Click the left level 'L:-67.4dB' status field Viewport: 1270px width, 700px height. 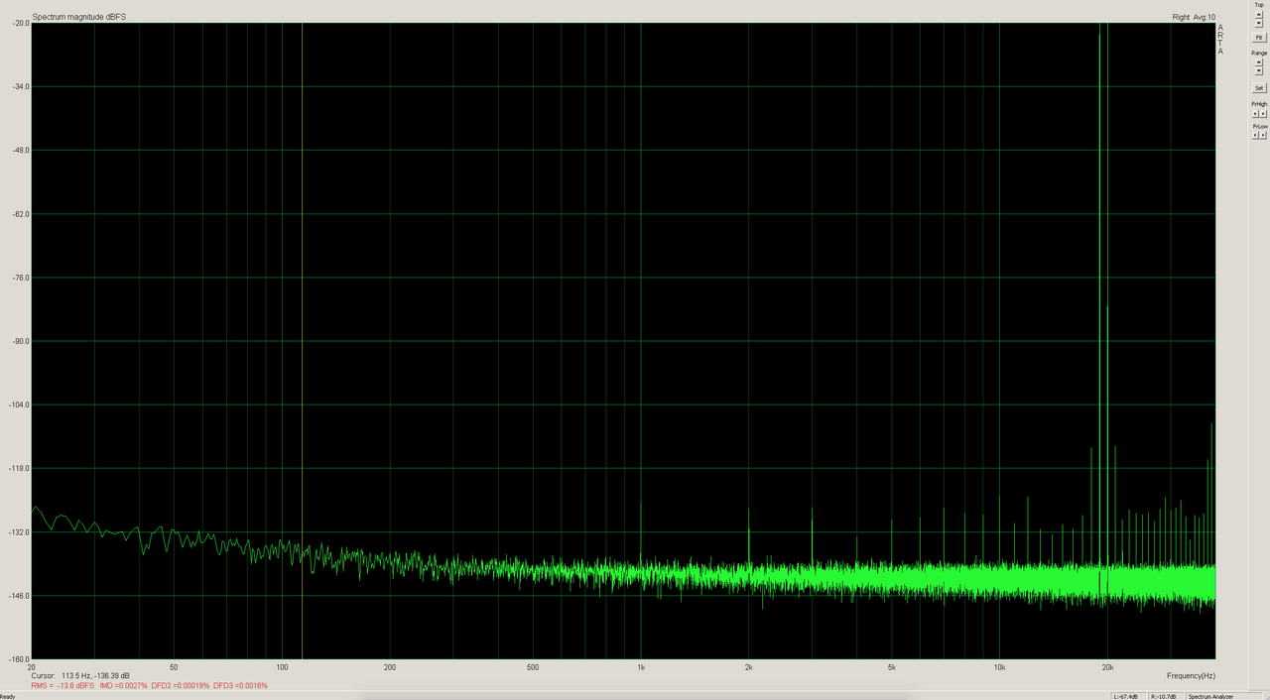pyautogui.click(x=1130, y=696)
